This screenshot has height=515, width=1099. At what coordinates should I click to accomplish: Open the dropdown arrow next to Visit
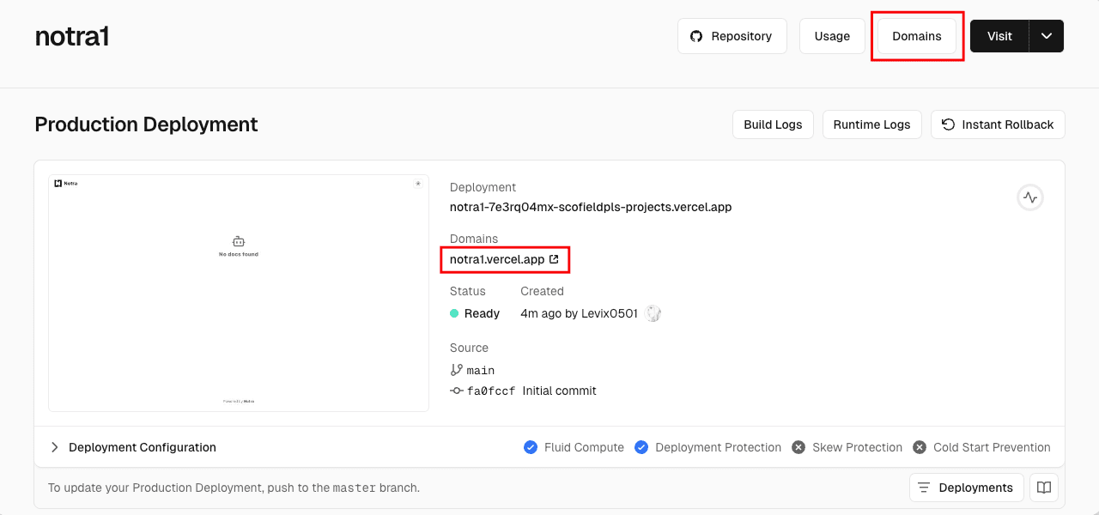pos(1046,36)
